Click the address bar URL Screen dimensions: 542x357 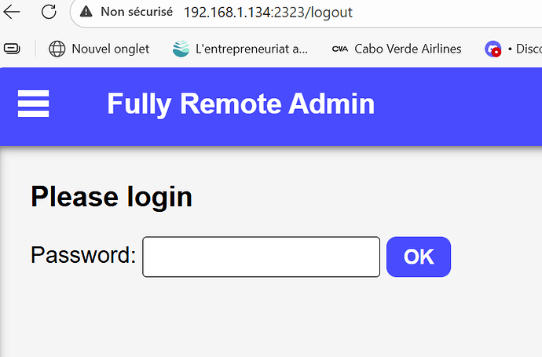(x=268, y=13)
